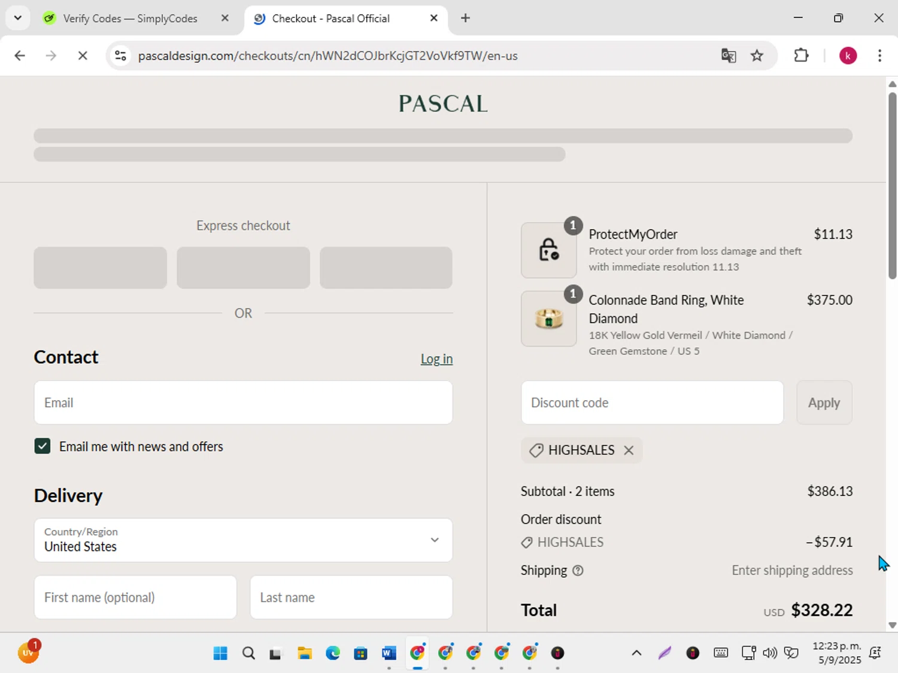Click the page vertical scrollbar thumb
898x673 pixels.
pos(892,185)
